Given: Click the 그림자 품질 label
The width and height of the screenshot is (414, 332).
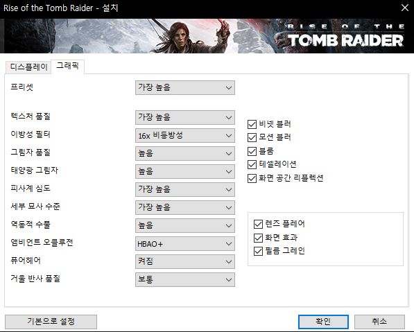Looking at the screenshot, I should pos(31,152).
